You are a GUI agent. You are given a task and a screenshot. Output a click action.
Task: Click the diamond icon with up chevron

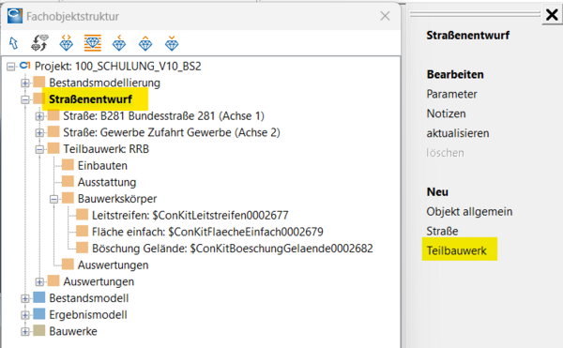coord(145,43)
